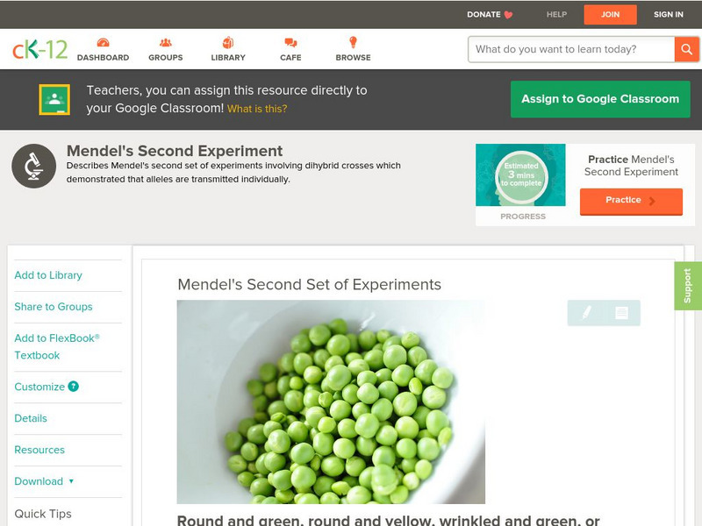Screen dimensions: 702x526
Task: Open the Cafe chat bubbles icon
Action: 290,43
